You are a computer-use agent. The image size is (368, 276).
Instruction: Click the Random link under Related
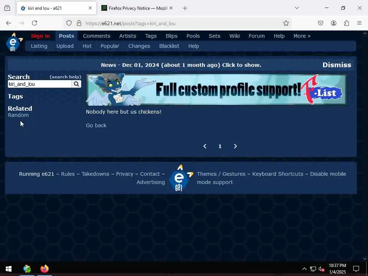[x=18, y=115]
